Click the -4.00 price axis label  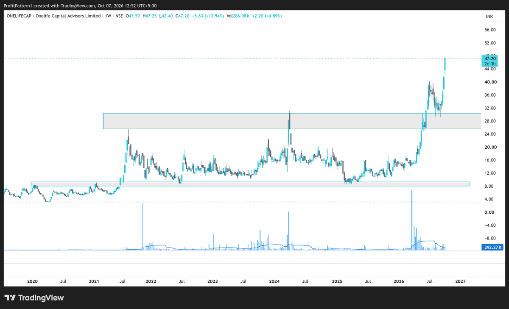(x=490, y=225)
